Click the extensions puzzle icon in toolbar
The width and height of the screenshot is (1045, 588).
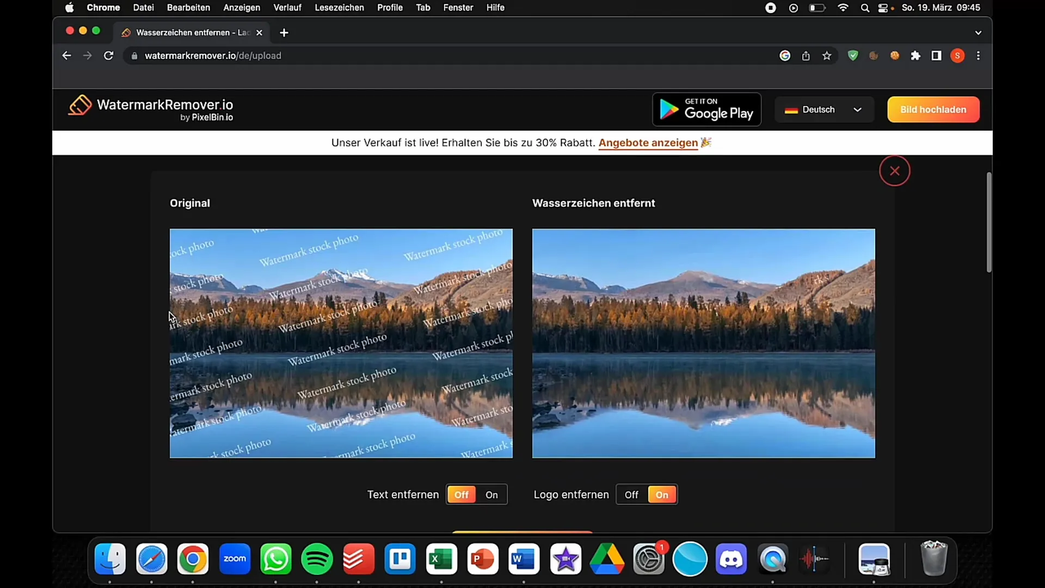916,56
